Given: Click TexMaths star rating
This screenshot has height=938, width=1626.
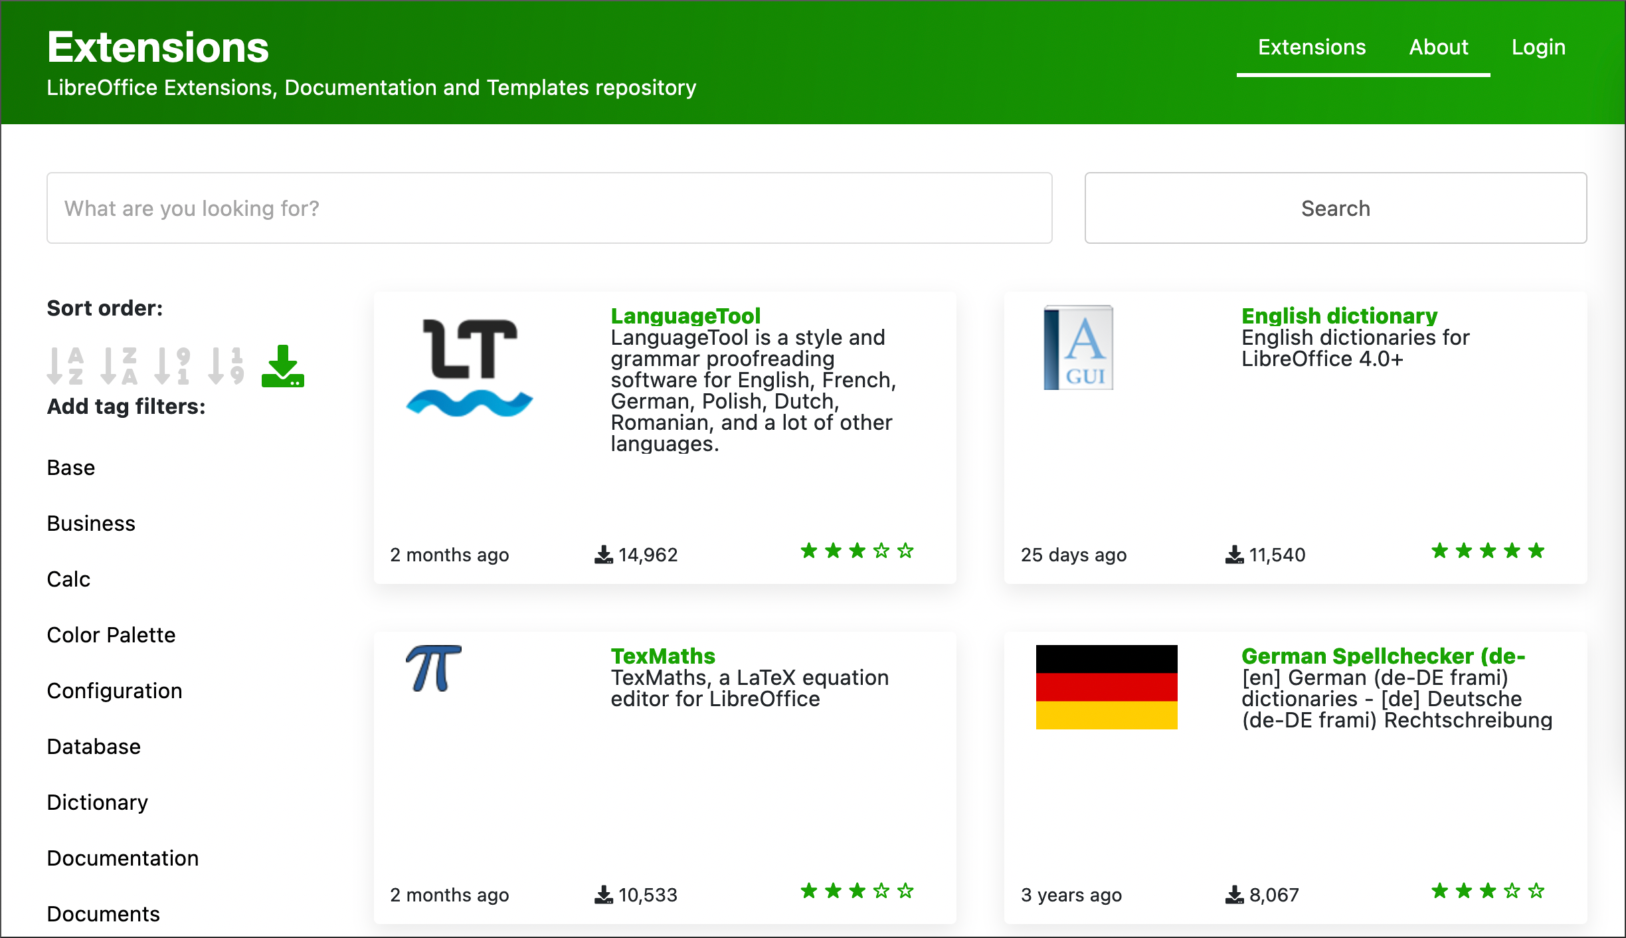Looking at the screenshot, I should coord(857,891).
